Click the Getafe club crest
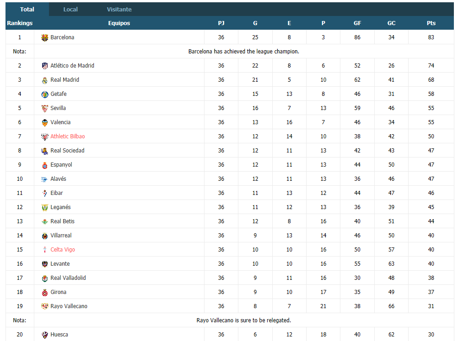This screenshot has width=458, height=341. click(45, 94)
